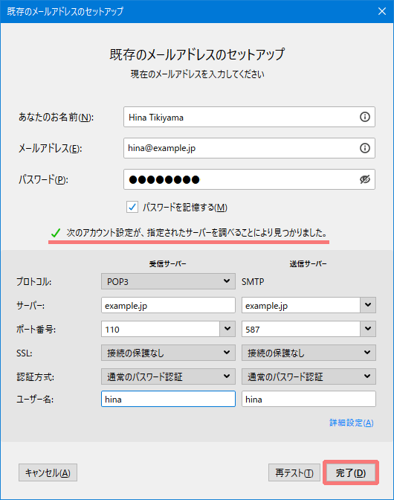Expand the outgoing server example.jp dropdown arrow

pyautogui.click(x=368, y=305)
